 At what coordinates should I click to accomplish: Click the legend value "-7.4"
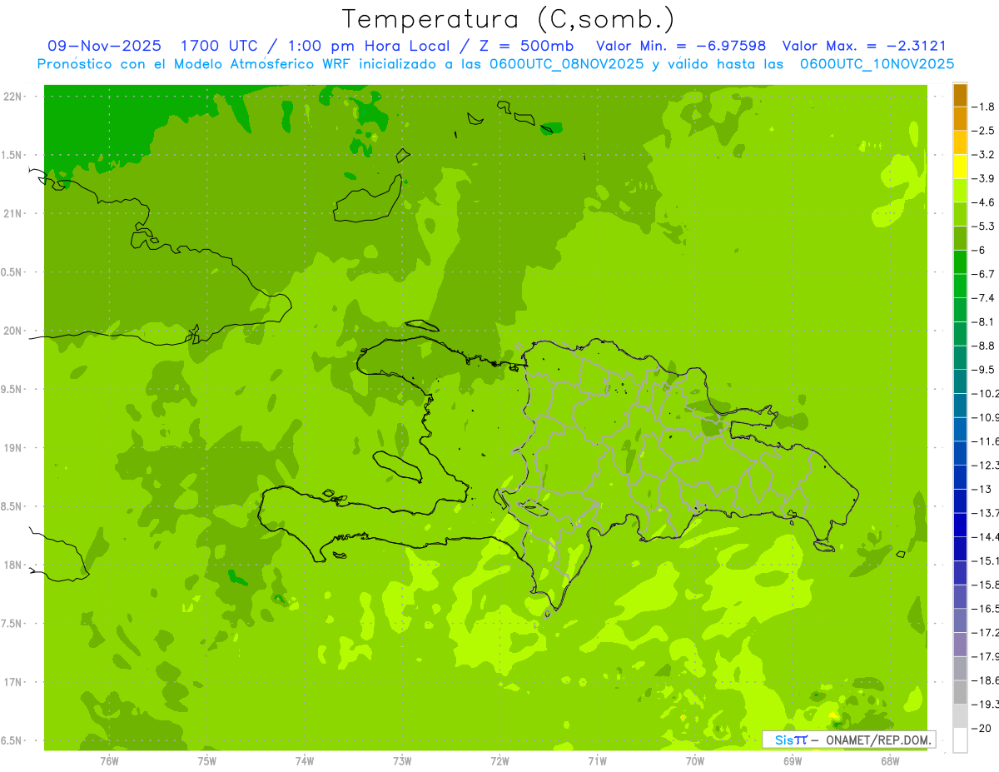pyautogui.click(x=984, y=297)
